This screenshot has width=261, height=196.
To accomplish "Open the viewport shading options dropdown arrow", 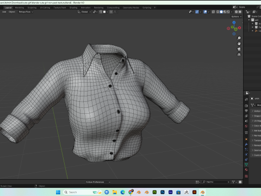I will tap(232, 12).
